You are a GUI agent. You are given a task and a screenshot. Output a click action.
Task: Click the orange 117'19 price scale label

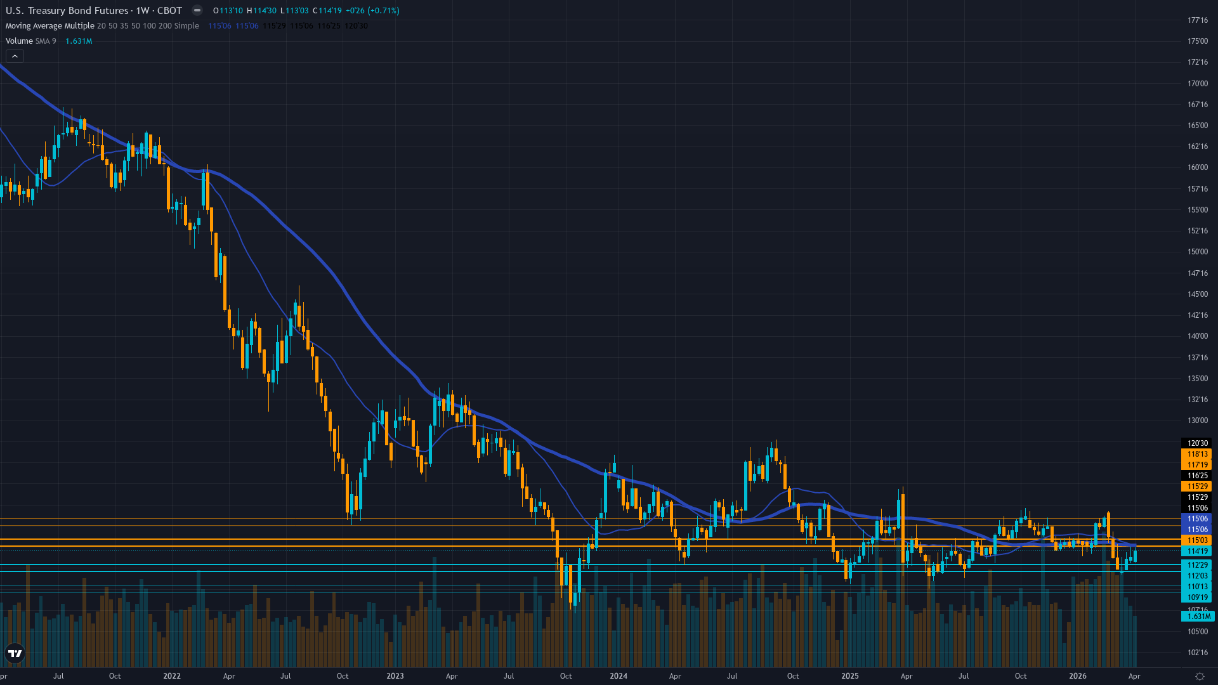tap(1196, 465)
